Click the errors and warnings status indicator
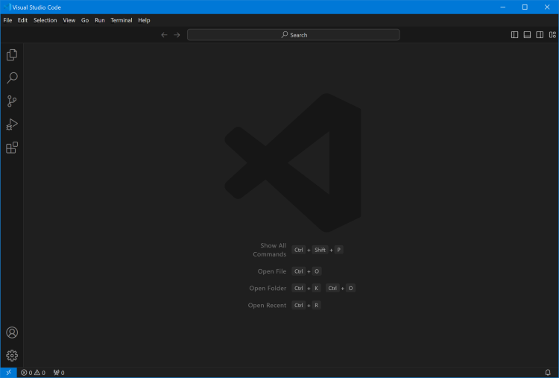 [33, 372]
